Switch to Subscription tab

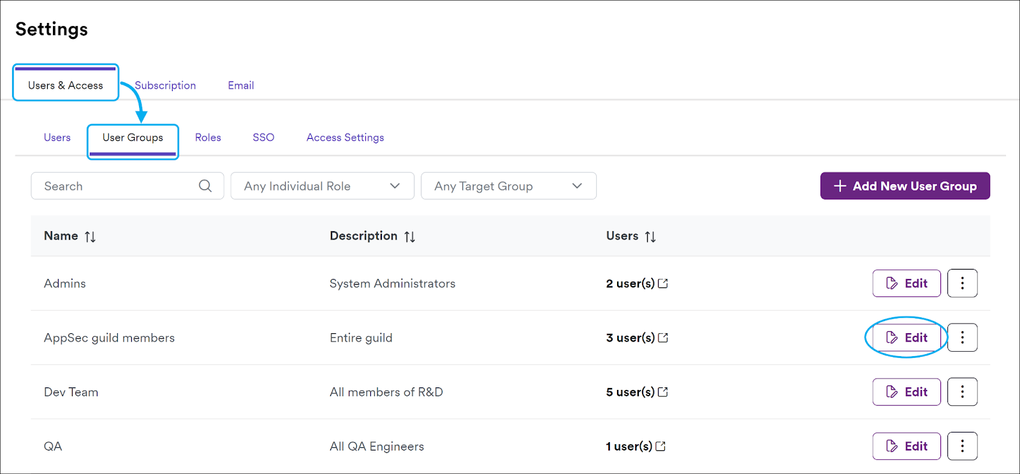(165, 85)
